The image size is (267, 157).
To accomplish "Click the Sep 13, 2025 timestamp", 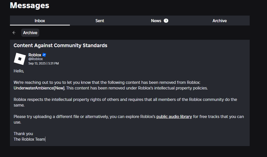I will click(44, 63).
